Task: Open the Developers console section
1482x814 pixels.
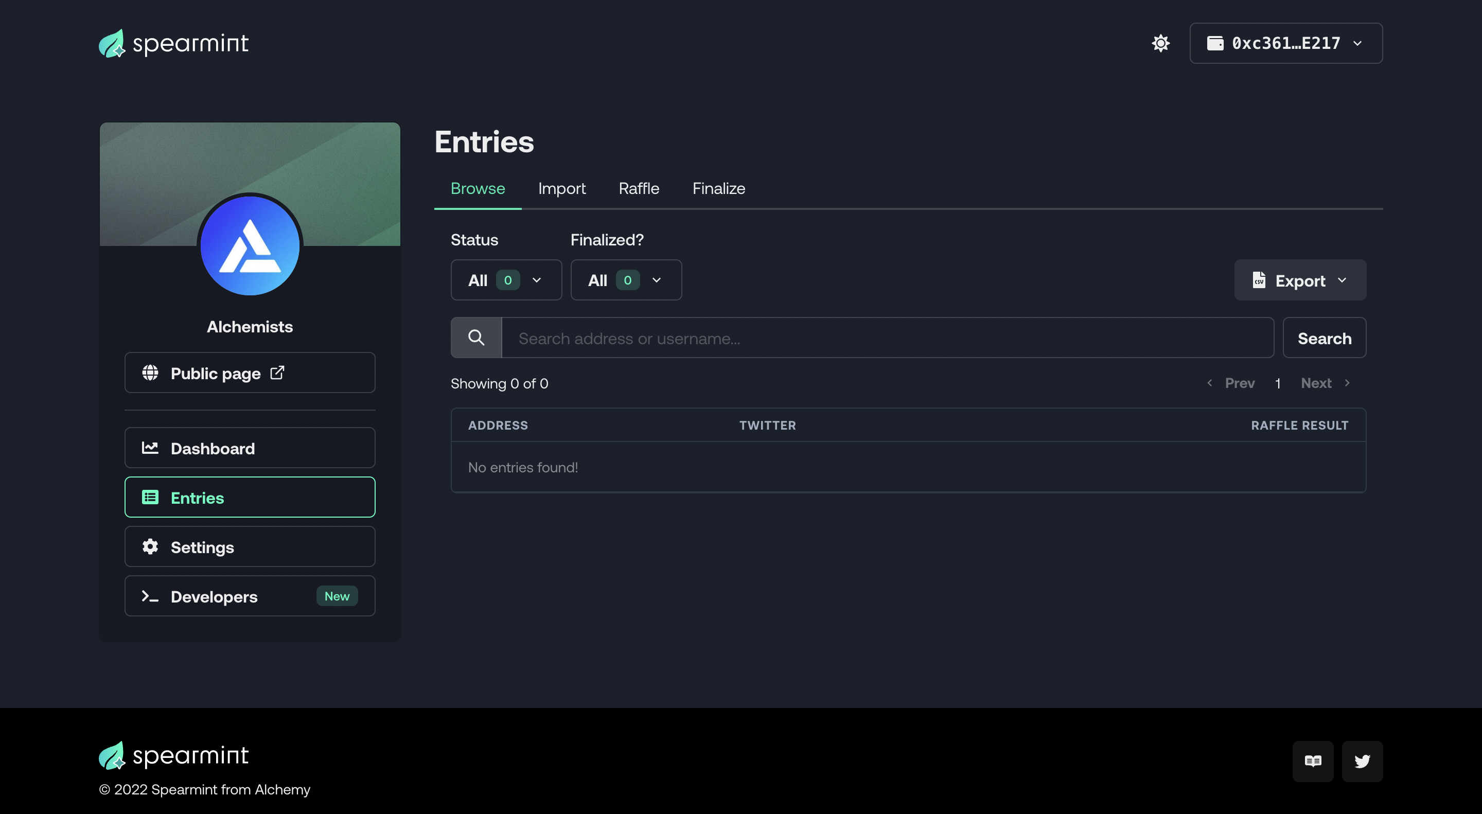Action: click(x=250, y=596)
